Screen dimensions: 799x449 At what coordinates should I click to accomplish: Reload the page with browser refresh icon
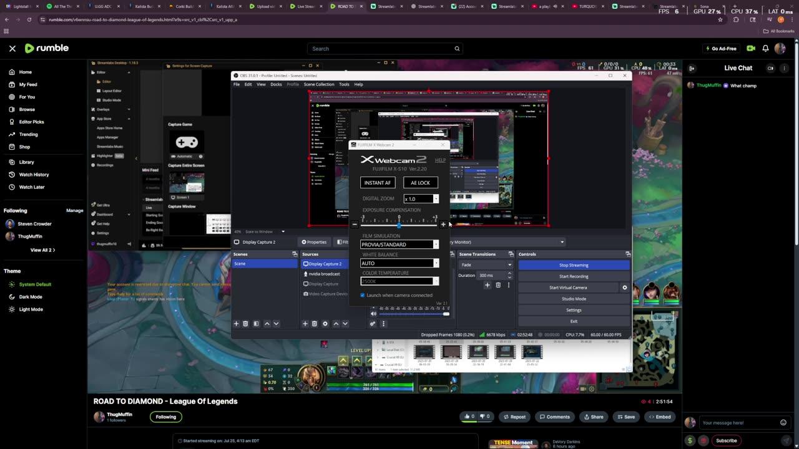coord(29,19)
